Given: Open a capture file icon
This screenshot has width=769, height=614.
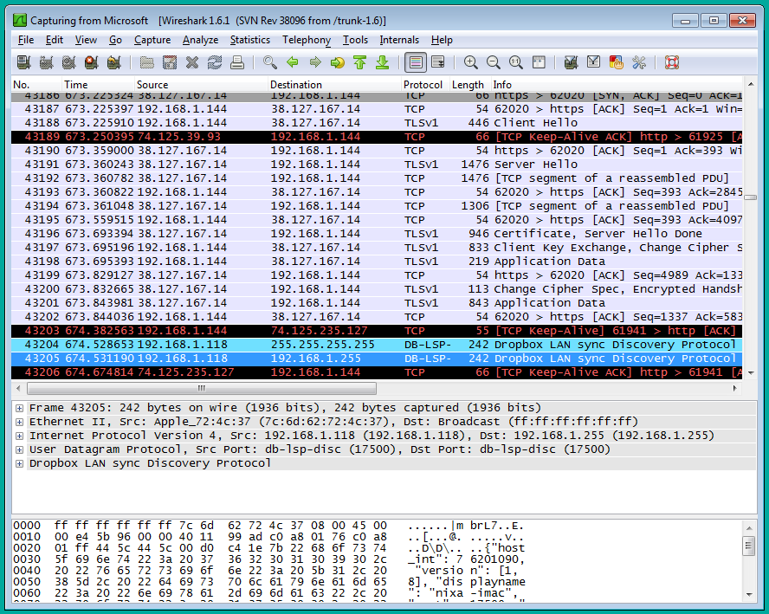Looking at the screenshot, I should [146, 62].
